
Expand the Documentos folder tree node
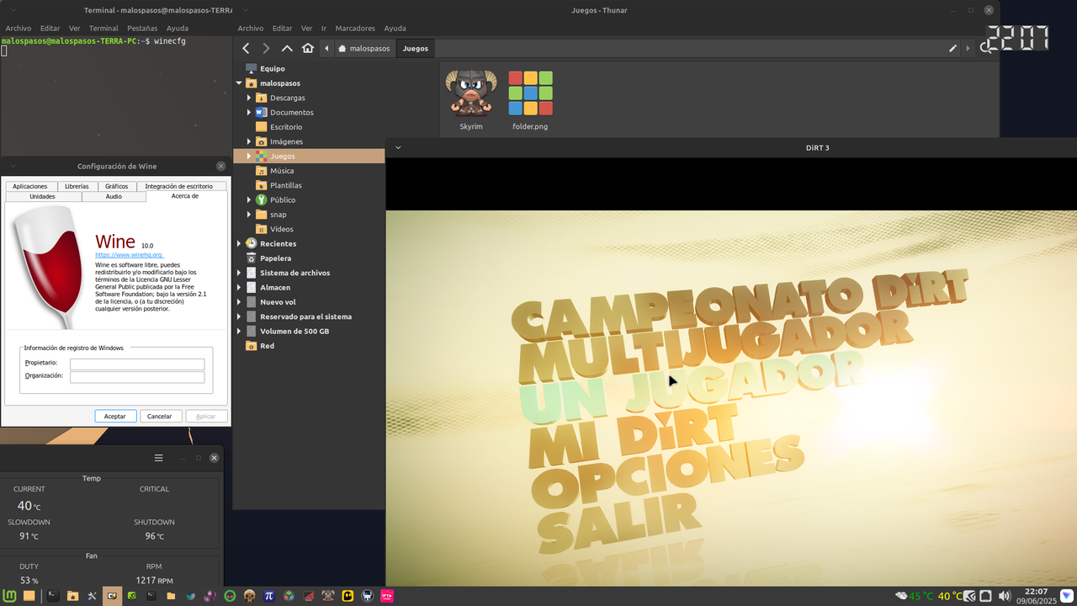[x=249, y=112]
